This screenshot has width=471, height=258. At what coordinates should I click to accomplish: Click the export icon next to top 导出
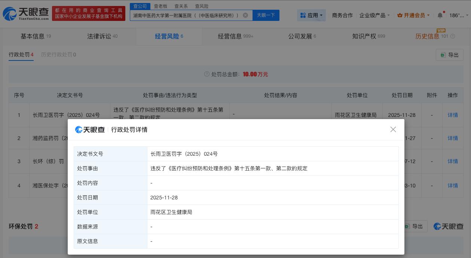(x=443, y=55)
